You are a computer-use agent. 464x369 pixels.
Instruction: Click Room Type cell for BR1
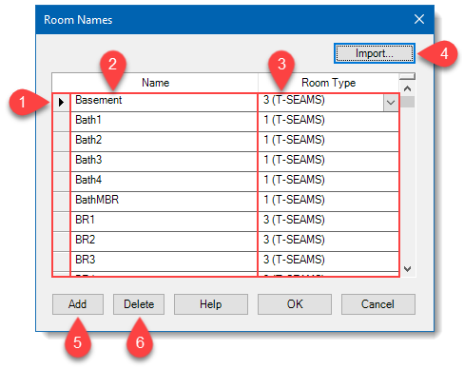click(328, 222)
